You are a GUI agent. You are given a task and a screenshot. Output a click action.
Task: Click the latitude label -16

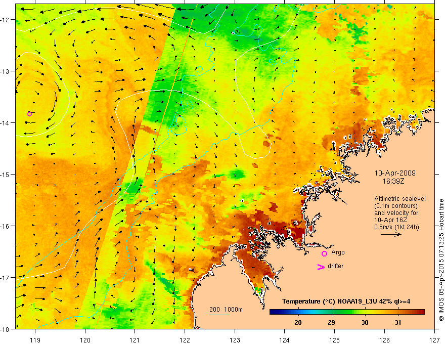click(5, 226)
